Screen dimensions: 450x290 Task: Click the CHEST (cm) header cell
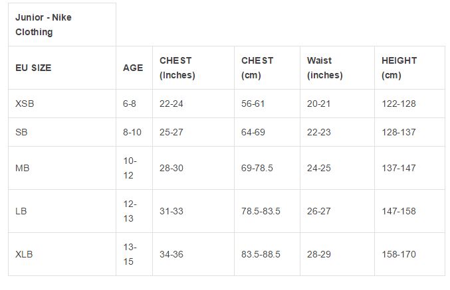coord(267,68)
